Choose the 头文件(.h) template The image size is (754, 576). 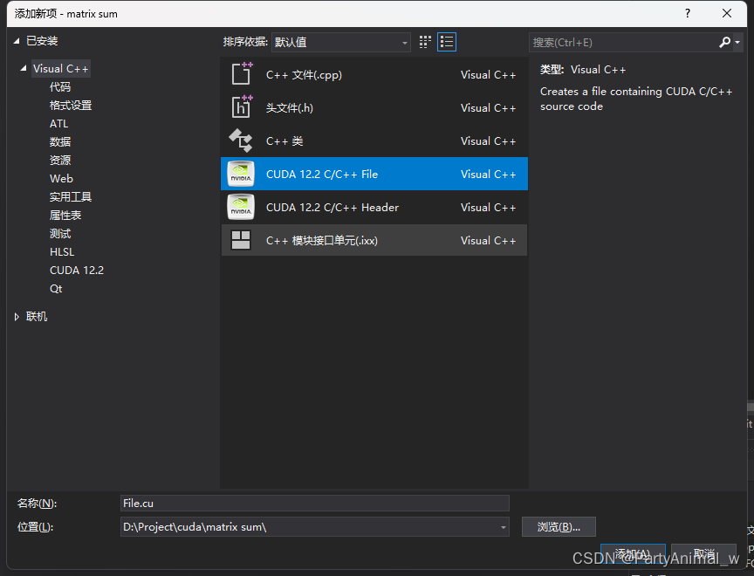tap(374, 107)
